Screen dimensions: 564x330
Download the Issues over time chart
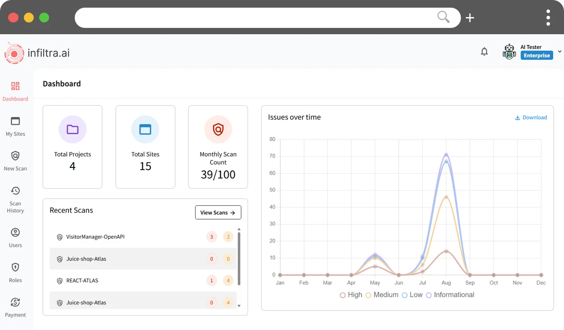click(x=531, y=117)
